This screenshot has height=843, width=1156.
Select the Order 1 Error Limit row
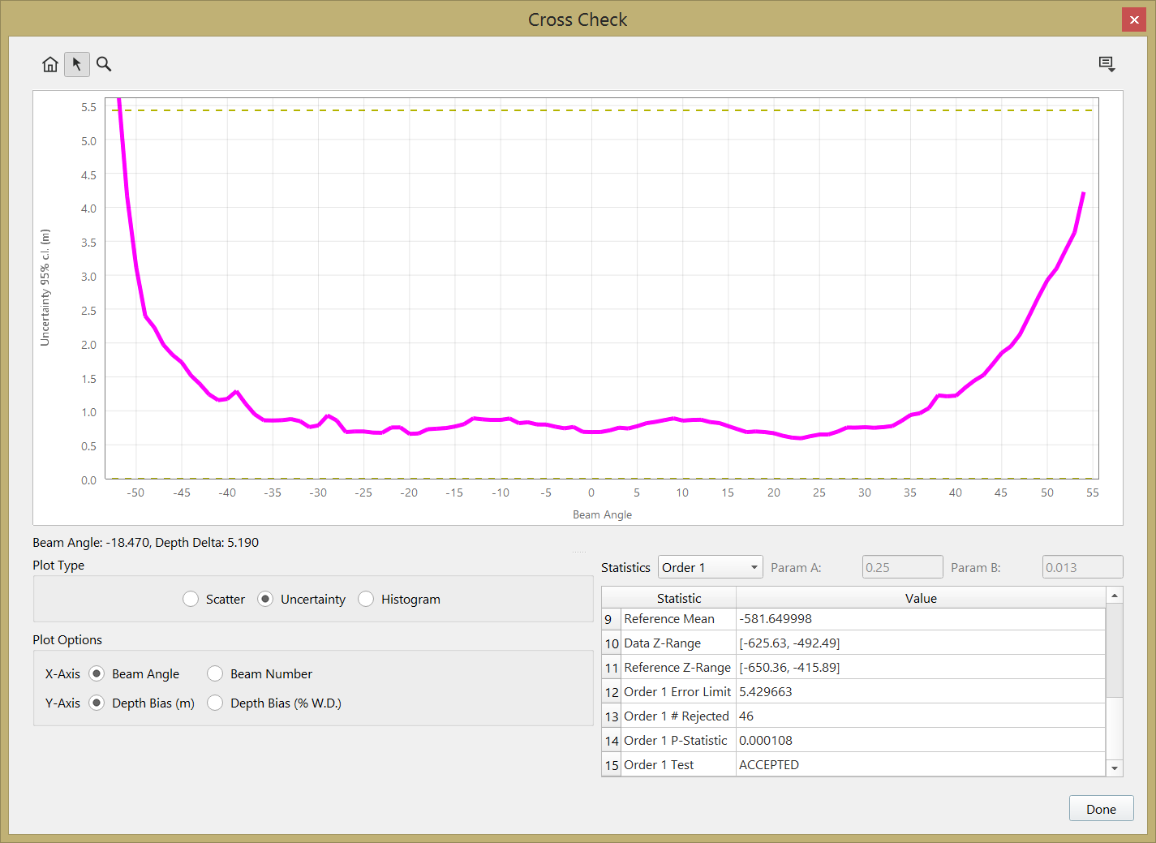[677, 691]
